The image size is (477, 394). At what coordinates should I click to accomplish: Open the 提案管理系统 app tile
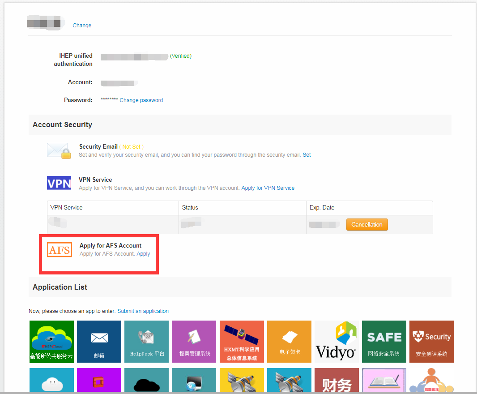coord(194,341)
